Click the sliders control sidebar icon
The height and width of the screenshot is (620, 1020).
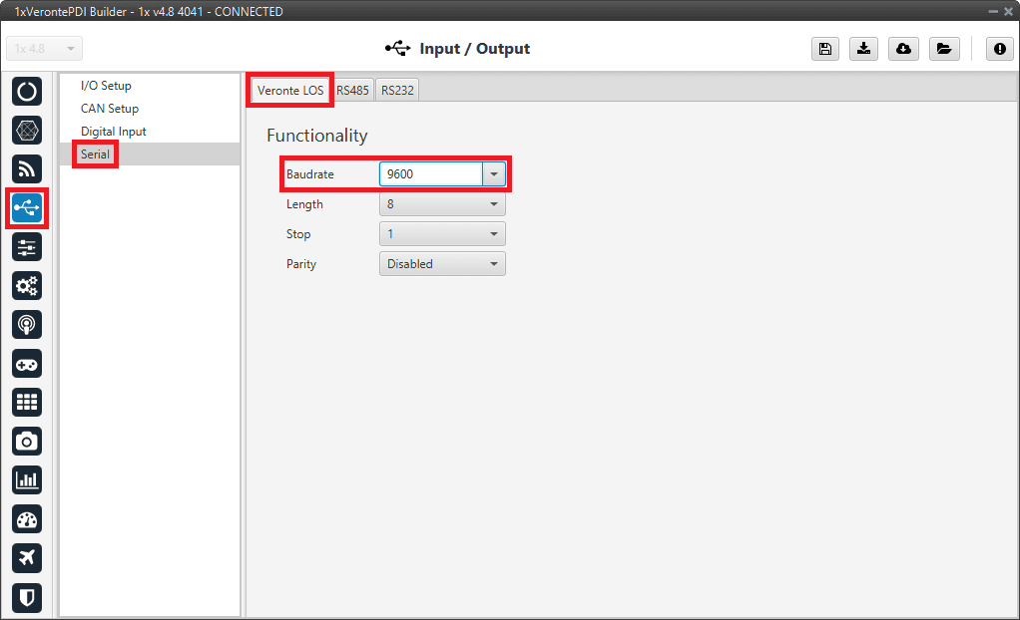click(27, 247)
